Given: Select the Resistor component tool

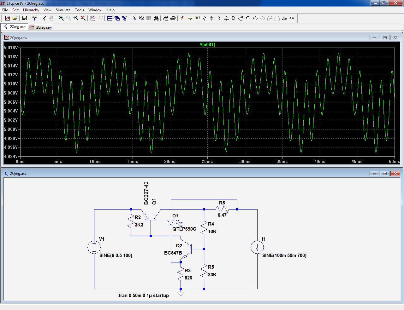Looking at the screenshot, I should click(x=205, y=18).
